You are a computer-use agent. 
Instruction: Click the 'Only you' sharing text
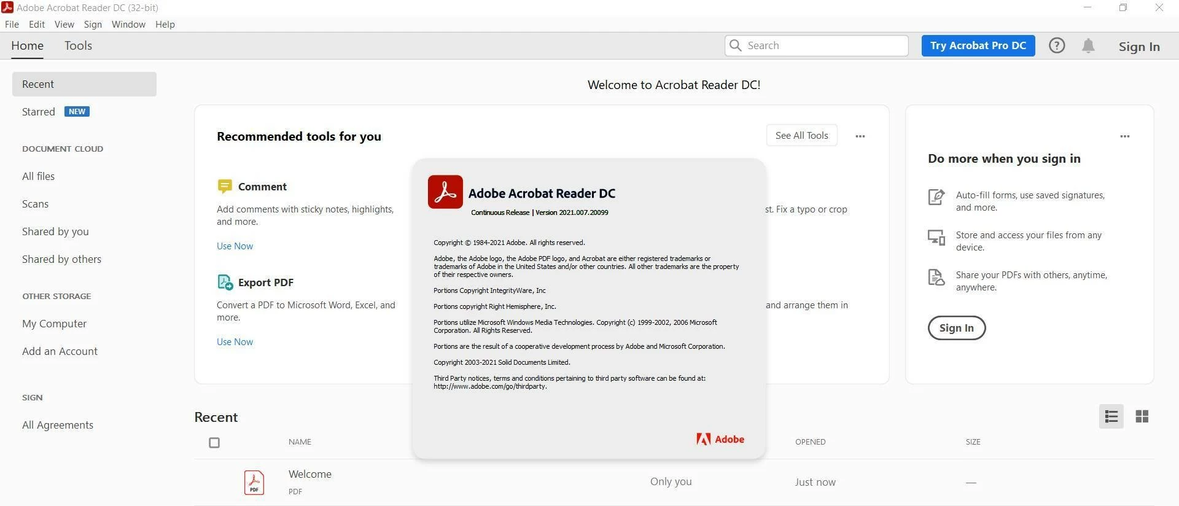pyautogui.click(x=671, y=482)
